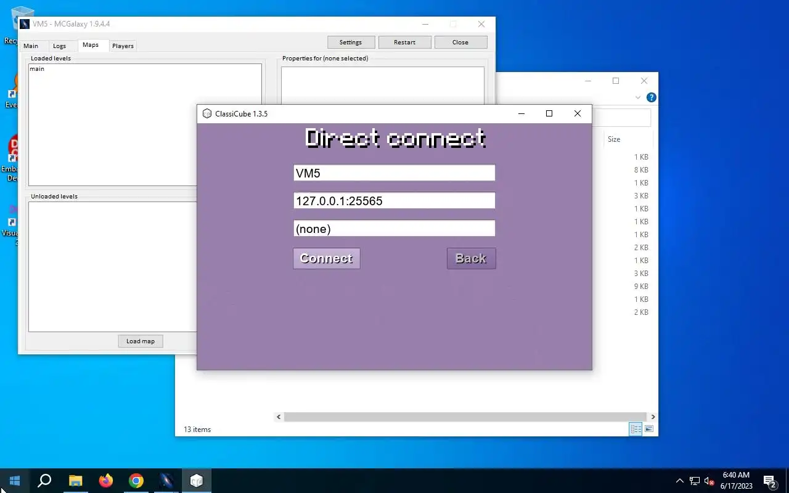Select the username field containing VM5
This screenshot has height=493, width=789.
coord(394,173)
